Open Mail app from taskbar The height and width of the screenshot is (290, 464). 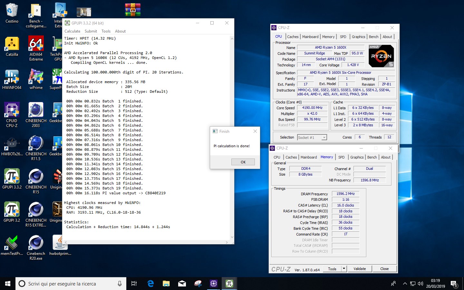(x=182, y=284)
